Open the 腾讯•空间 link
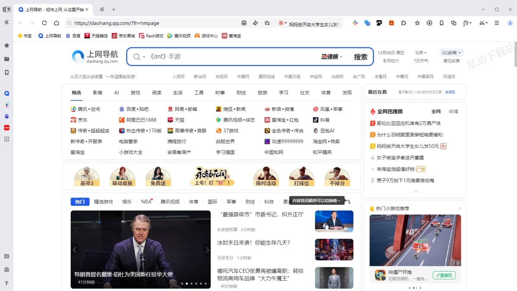Image resolution: width=517 pixels, height=291 pixels. (85, 109)
